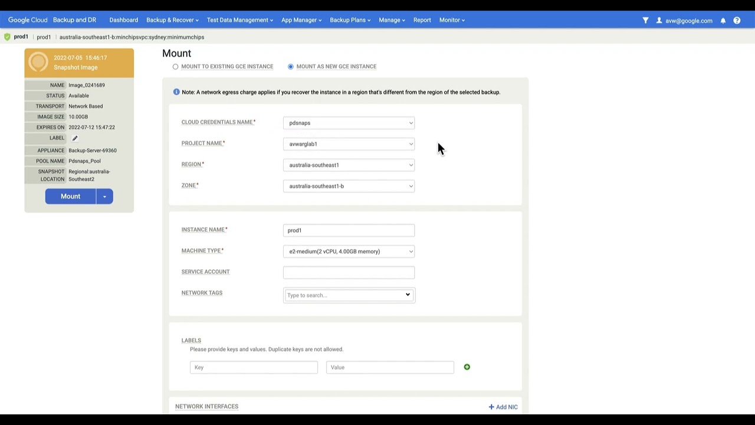Image resolution: width=755 pixels, height=425 pixels.
Task: Click the Backup-Server-69360 appliance value
Action: [93, 151]
